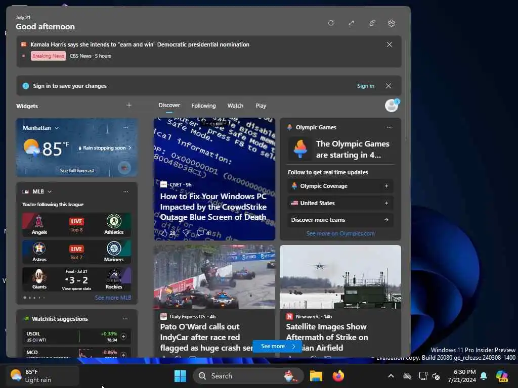Viewport: 518px width, 388px height.
Task: Click the See more button
Action: pyautogui.click(x=277, y=347)
